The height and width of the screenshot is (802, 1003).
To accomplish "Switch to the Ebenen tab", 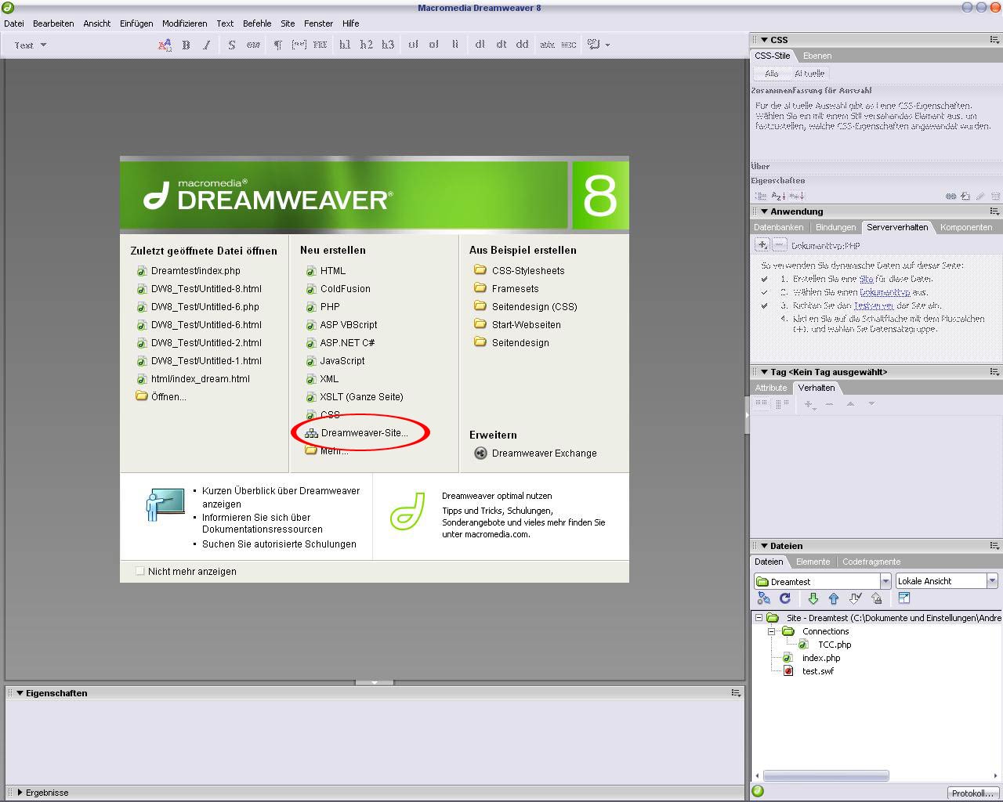I will (x=817, y=56).
